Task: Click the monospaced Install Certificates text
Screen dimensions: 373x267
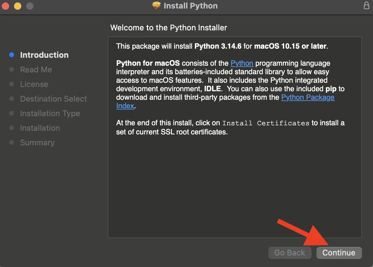Action: pos(266,123)
